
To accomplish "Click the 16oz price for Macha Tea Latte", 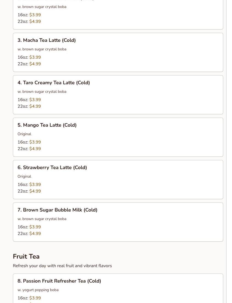I will pos(35,57).
